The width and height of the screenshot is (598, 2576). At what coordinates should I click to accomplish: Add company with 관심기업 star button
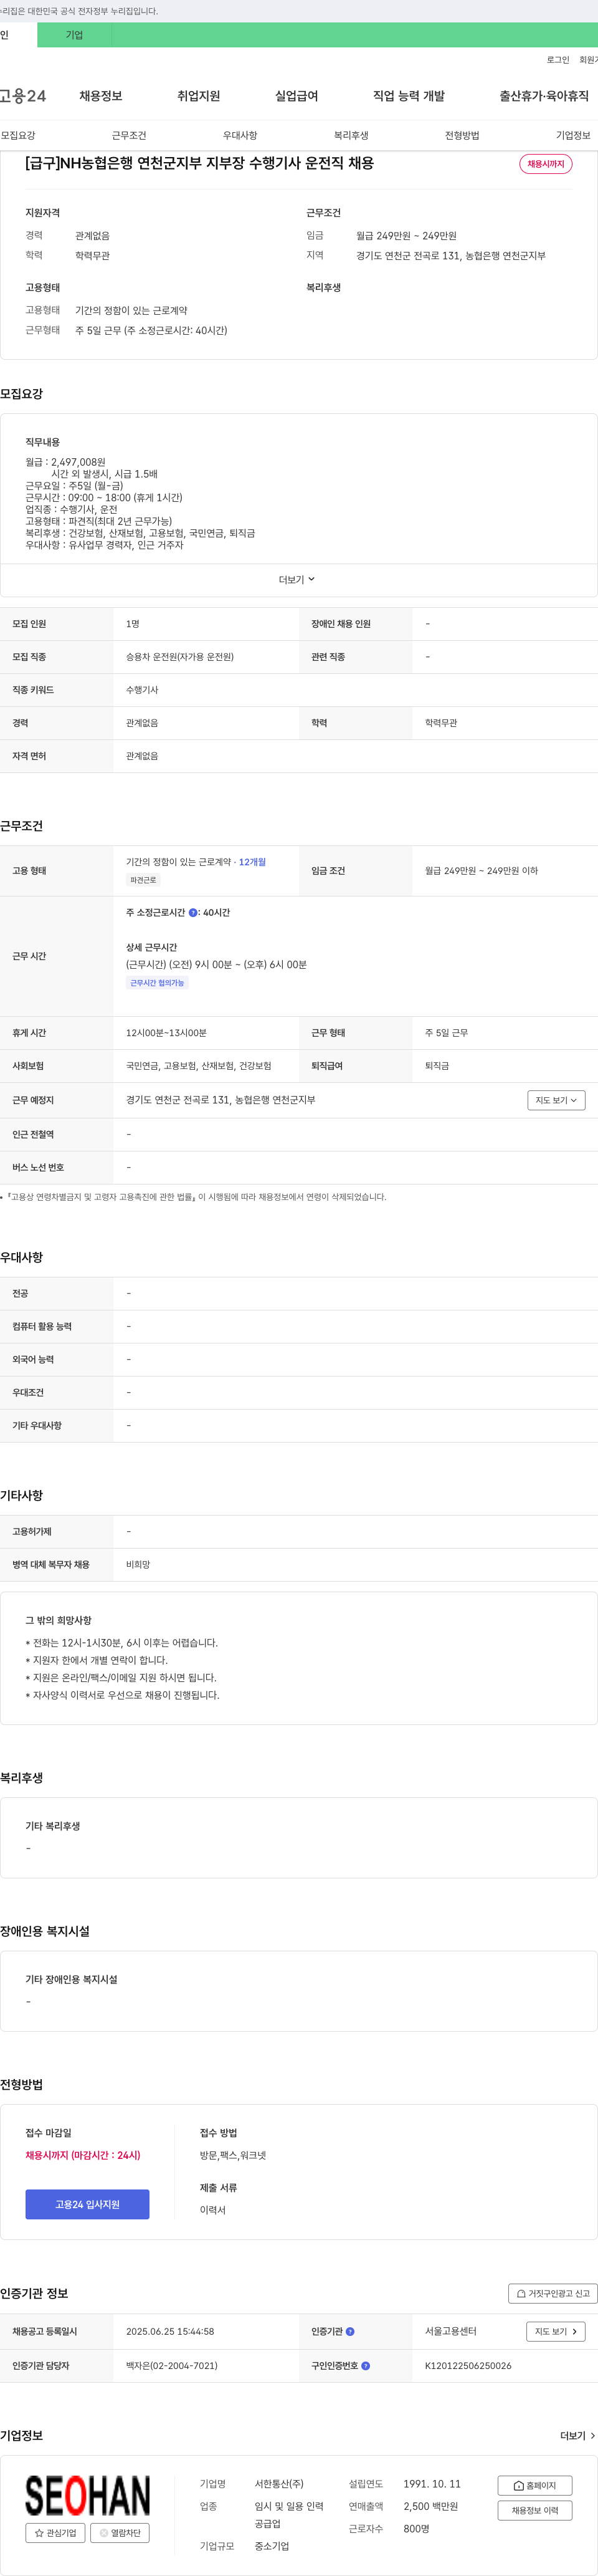click(55, 2533)
